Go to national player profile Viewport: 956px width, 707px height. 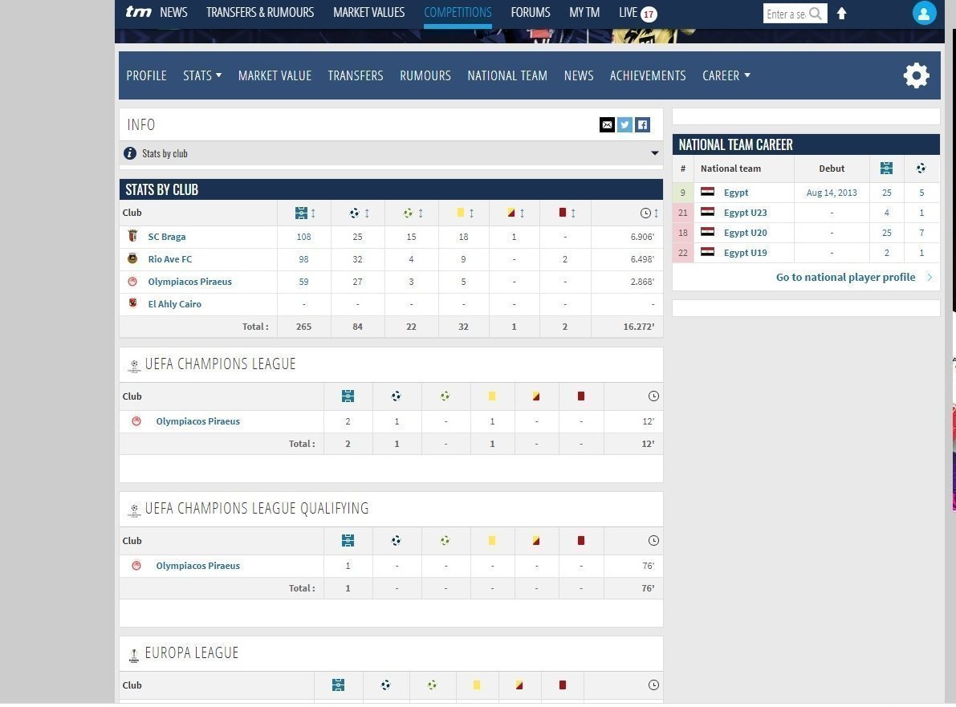click(846, 278)
